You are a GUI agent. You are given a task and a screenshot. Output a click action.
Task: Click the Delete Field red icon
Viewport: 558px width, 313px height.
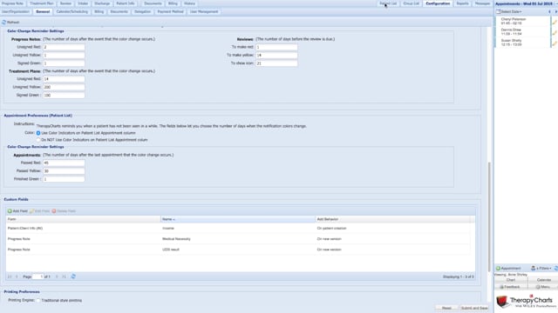[x=54, y=211]
